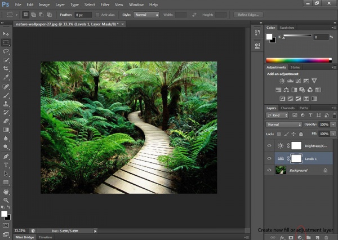Select the Horizontal Type tool

[6, 165]
